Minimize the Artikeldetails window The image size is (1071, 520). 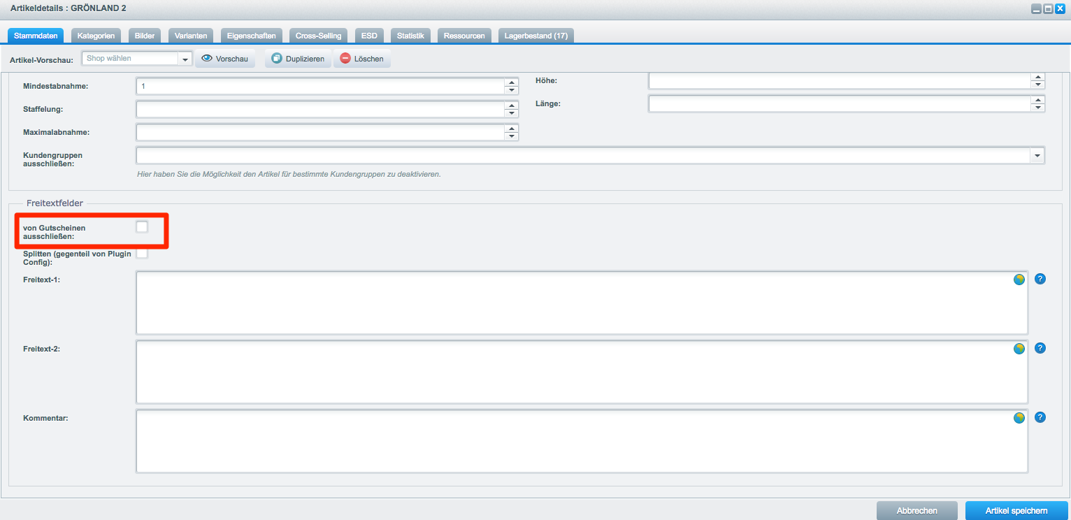pyautogui.click(x=1037, y=9)
